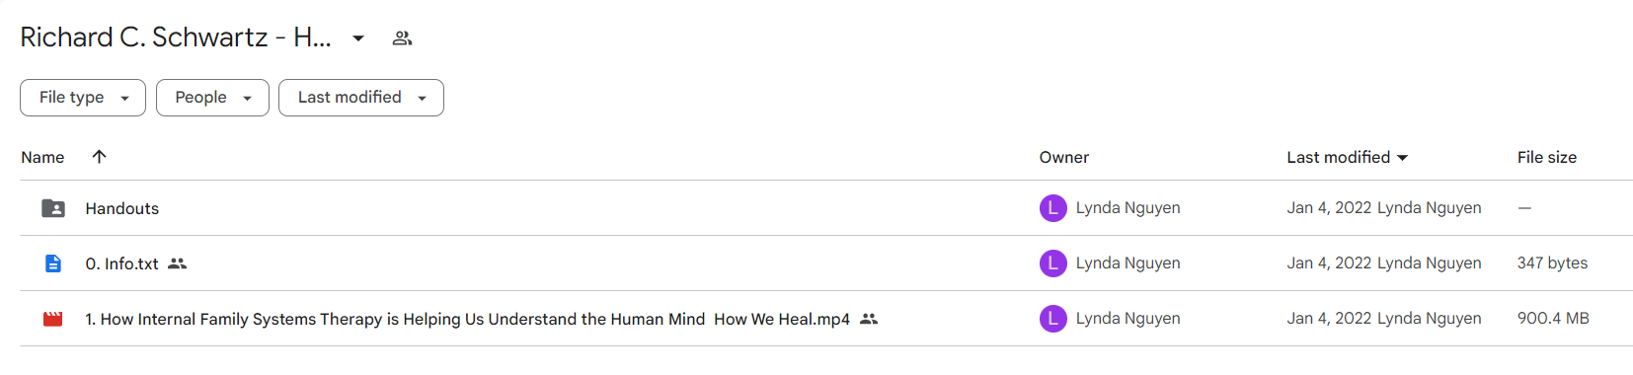Expand the Last modified filter chip

361,98
